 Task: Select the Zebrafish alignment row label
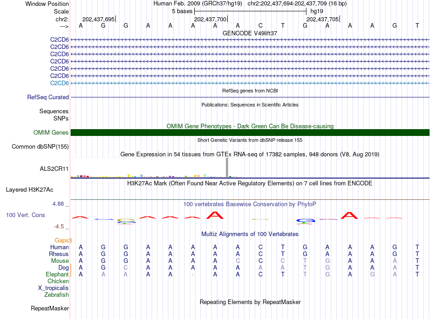point(57,295)
